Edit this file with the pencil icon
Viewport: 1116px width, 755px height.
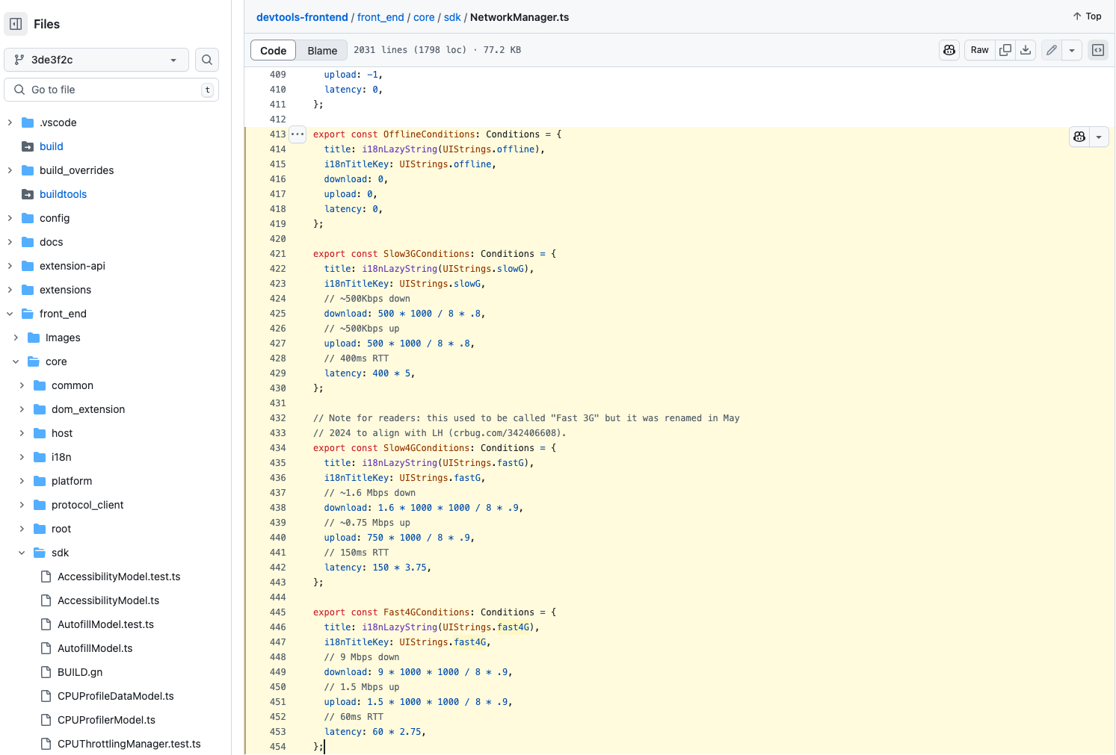[1052, 50]
